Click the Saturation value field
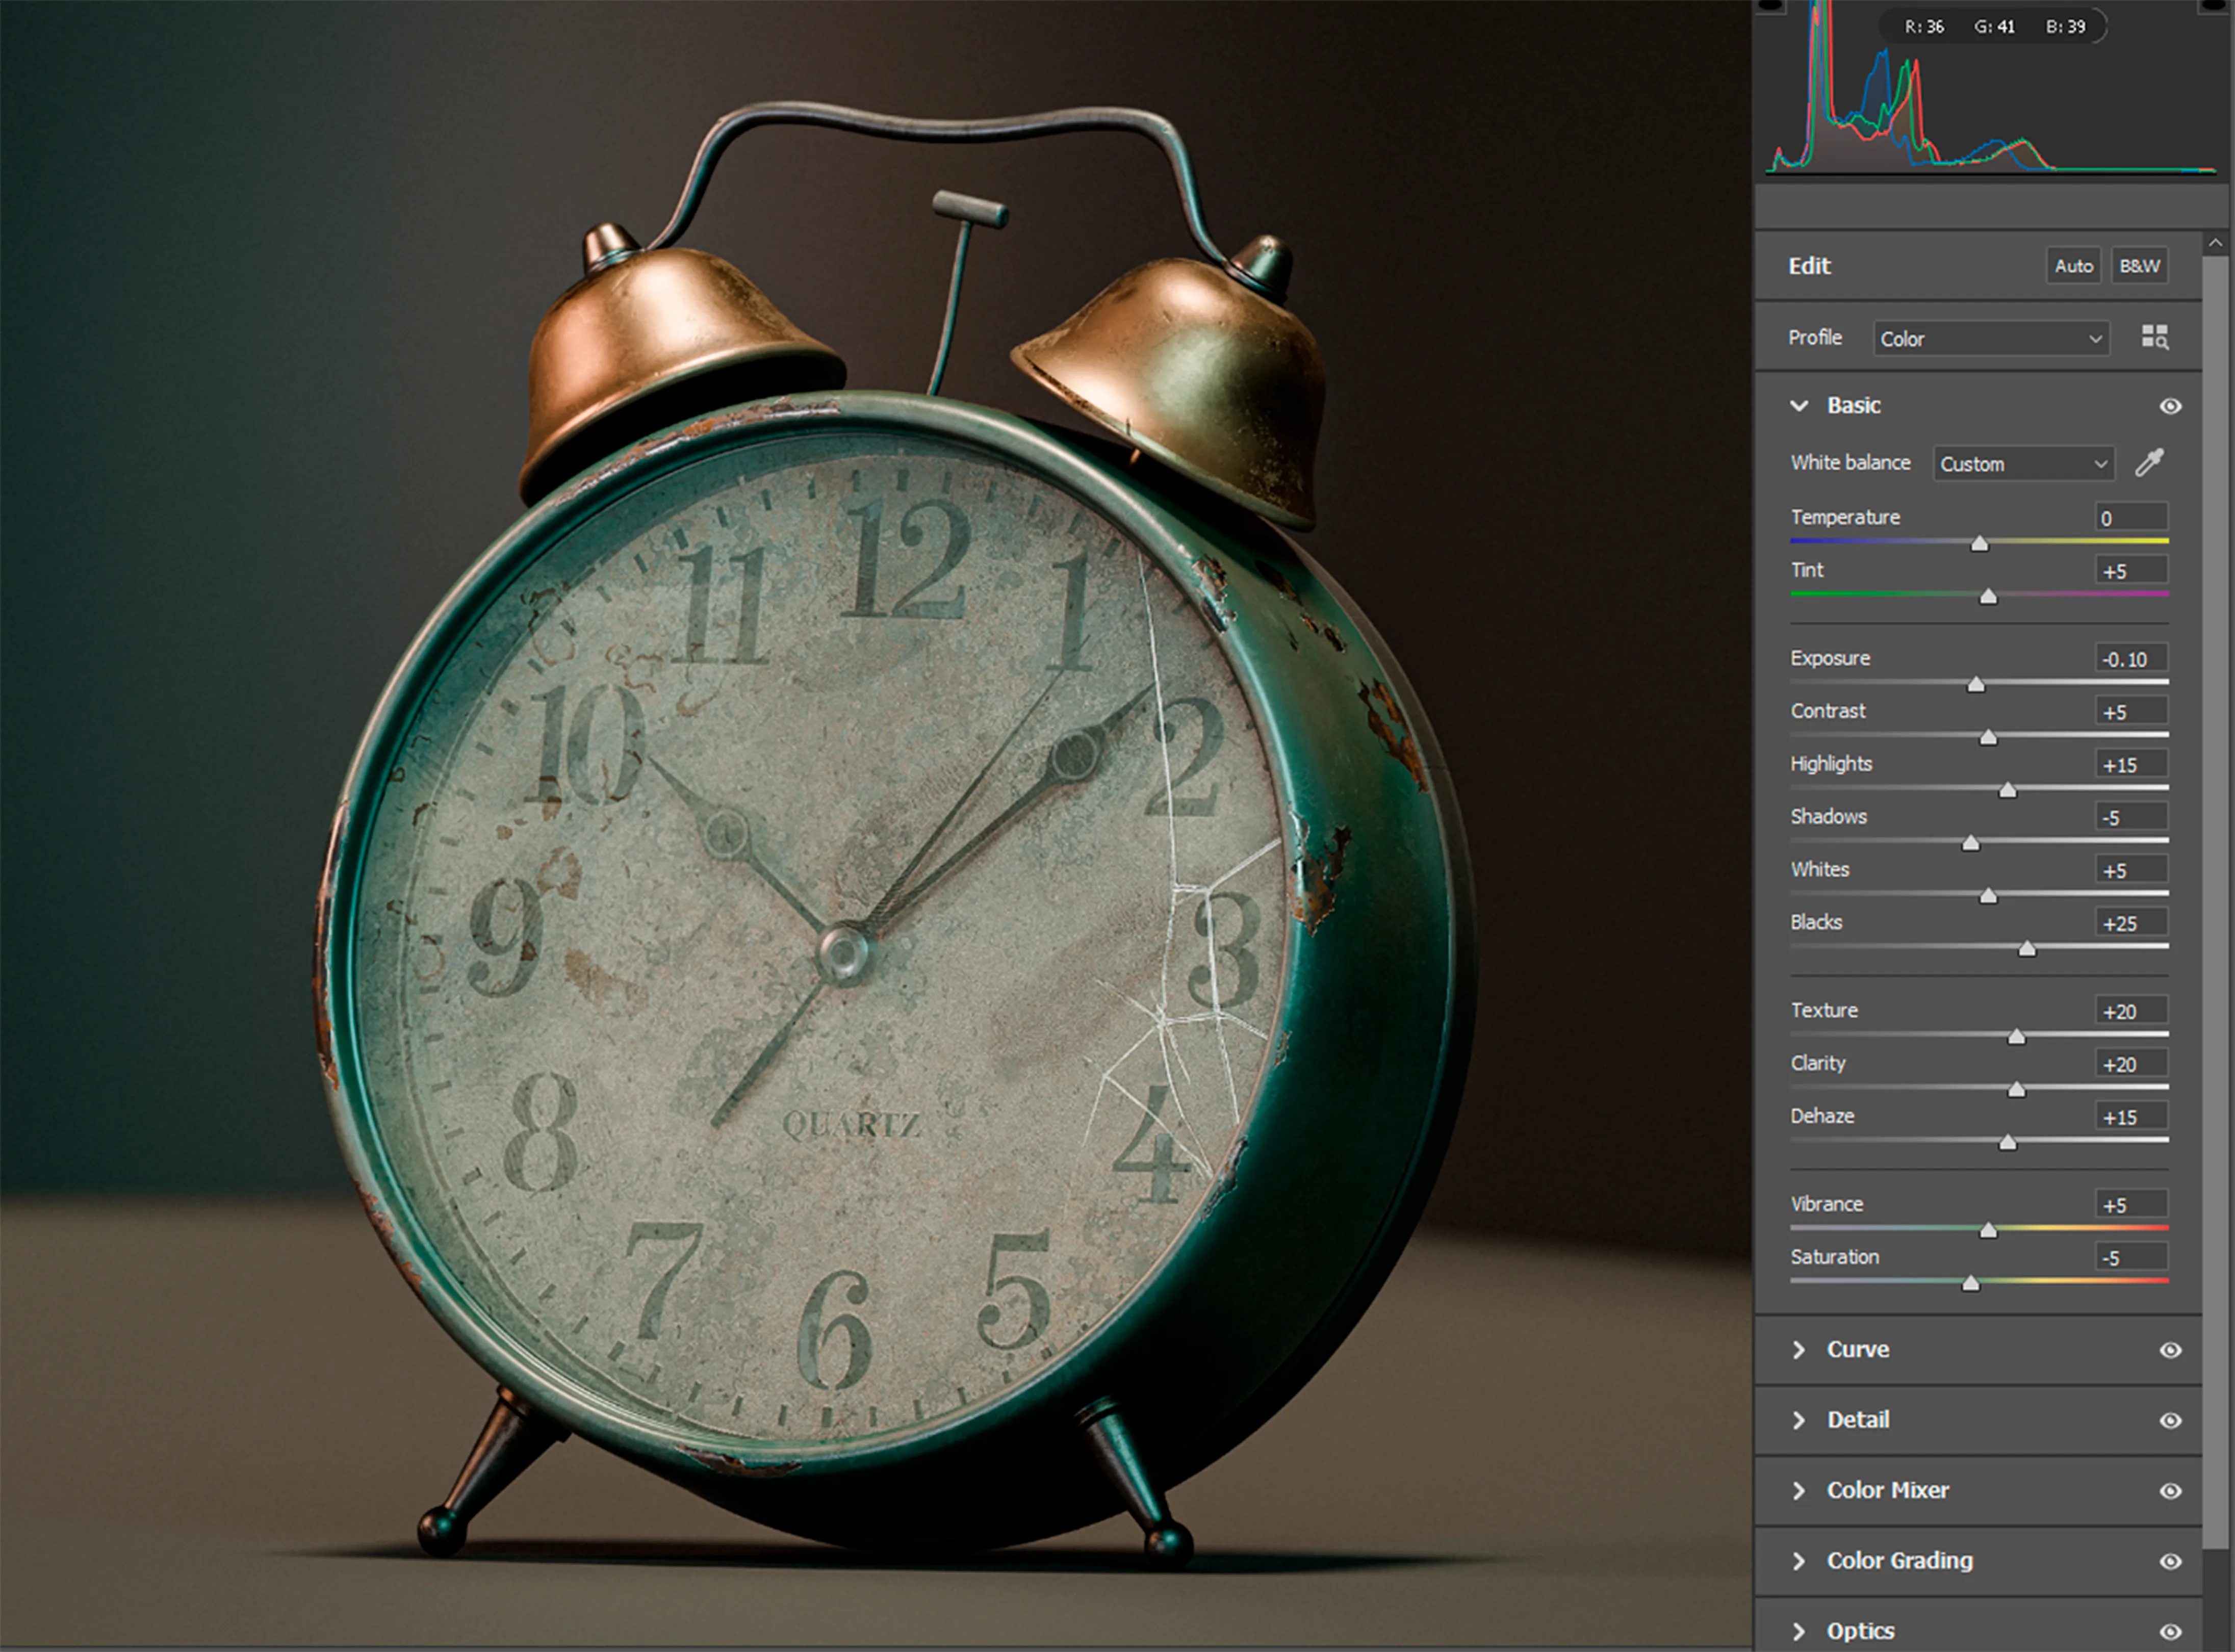Viewport: 2235px width, 1652px height. tap(2132, 1258)
